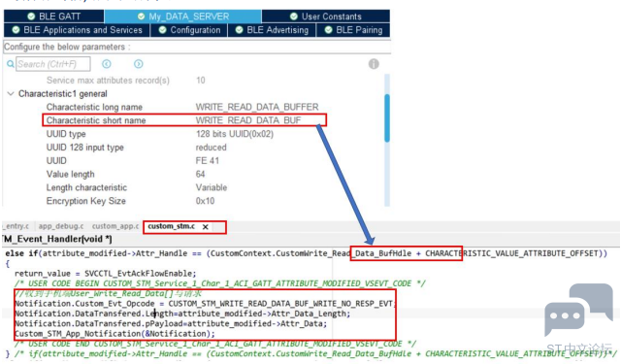Open the reduced input type value
Image resolution: width=621 pixels, height=364 pixels.
(212, 148)
